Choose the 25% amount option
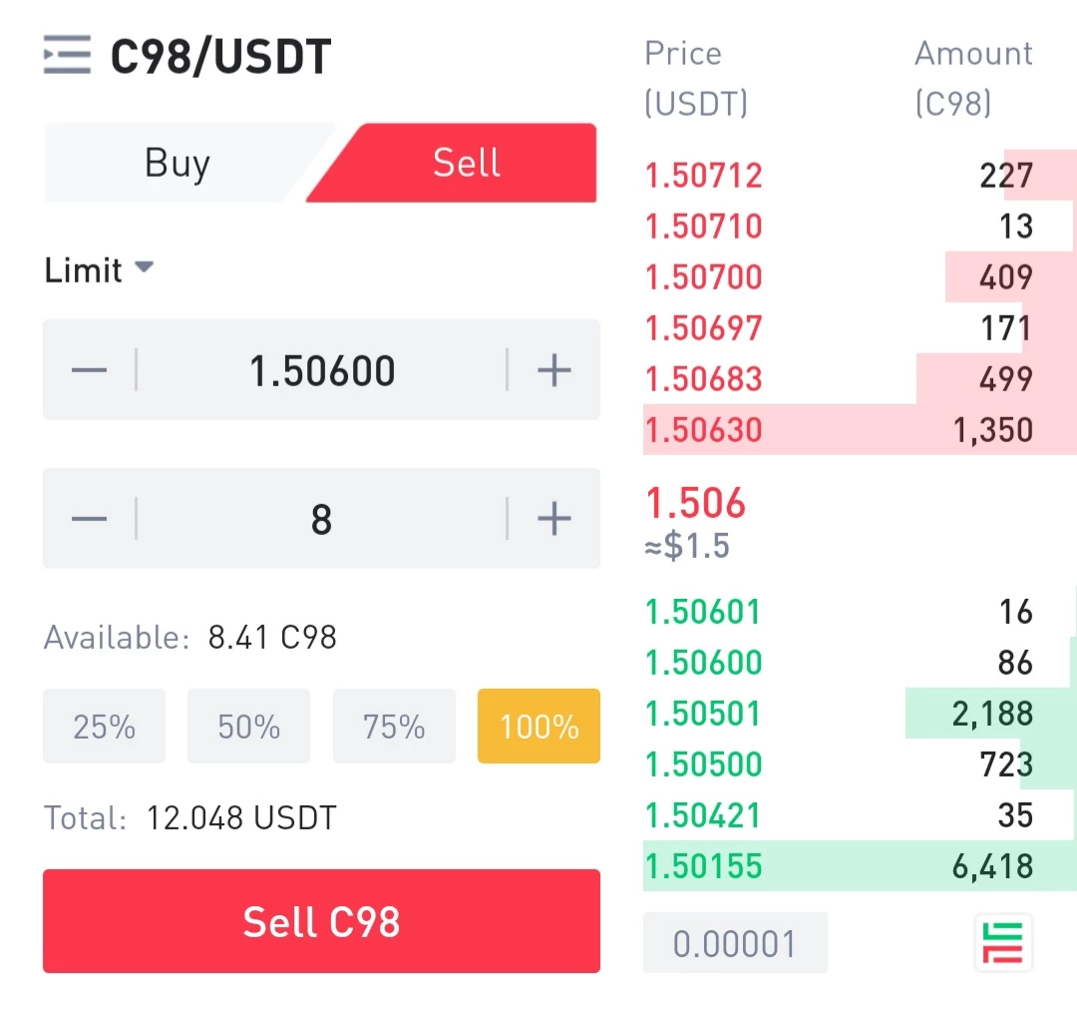Image resolution: width=1077 pixels, height=1016 pixels. 105,726
